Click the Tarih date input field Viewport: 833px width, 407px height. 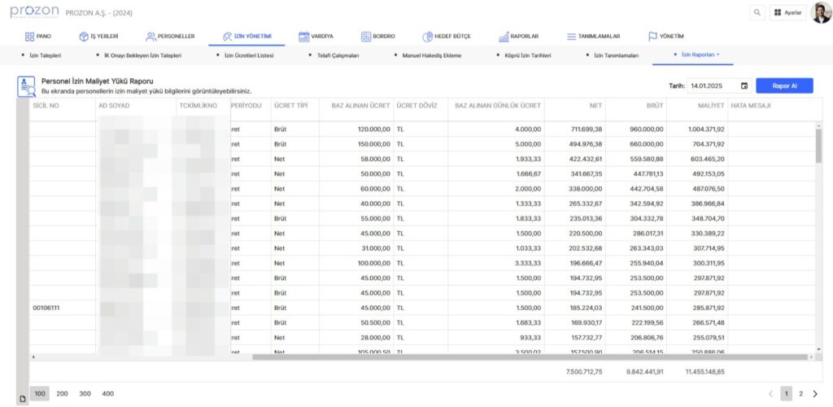[712, 85]
